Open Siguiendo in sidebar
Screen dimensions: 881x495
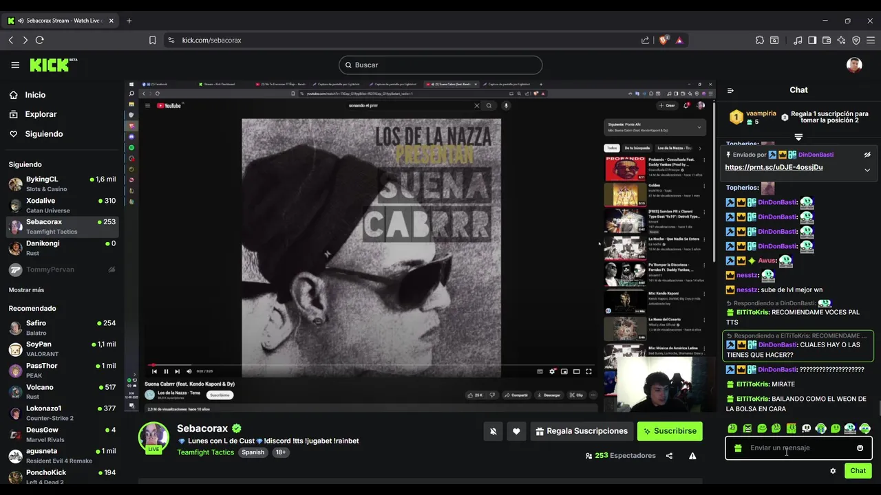pyautogui.click(x=43, y=134)
